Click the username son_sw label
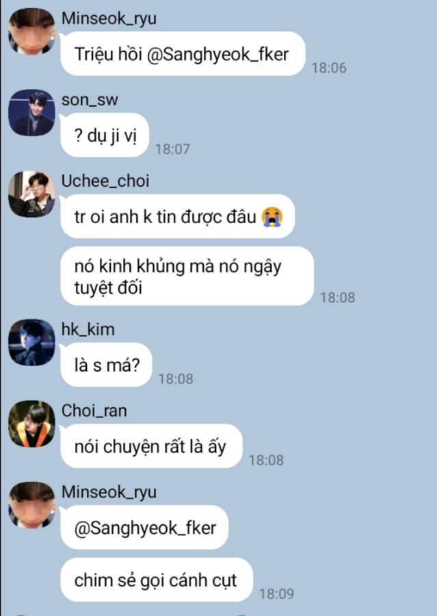Screen dimensions: 437x616 tap(90, 100)
